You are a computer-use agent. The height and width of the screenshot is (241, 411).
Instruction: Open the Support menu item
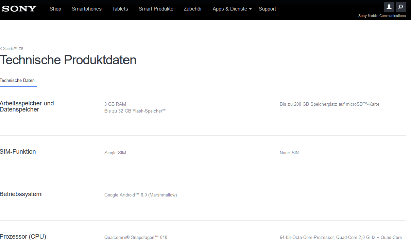tap(267, 9)
